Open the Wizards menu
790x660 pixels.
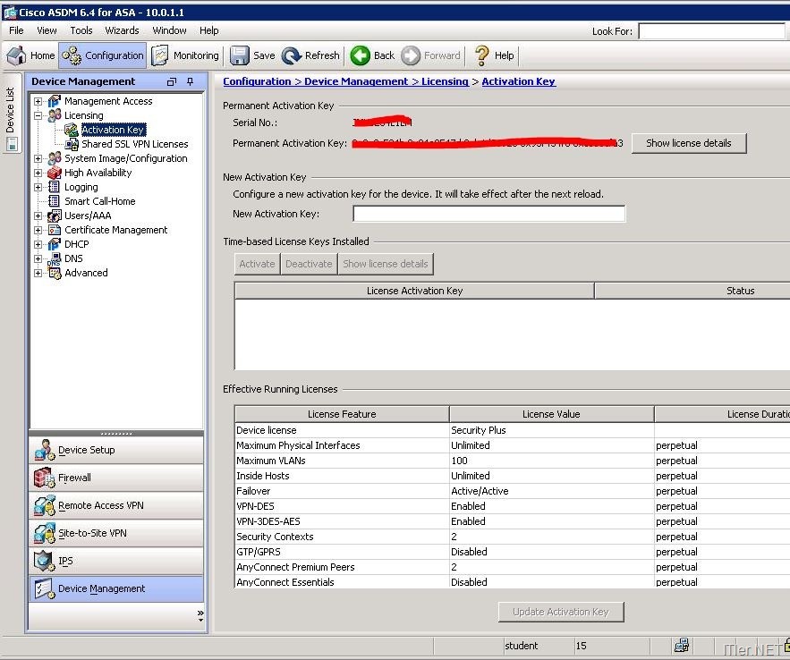click(x=122, y=30)
